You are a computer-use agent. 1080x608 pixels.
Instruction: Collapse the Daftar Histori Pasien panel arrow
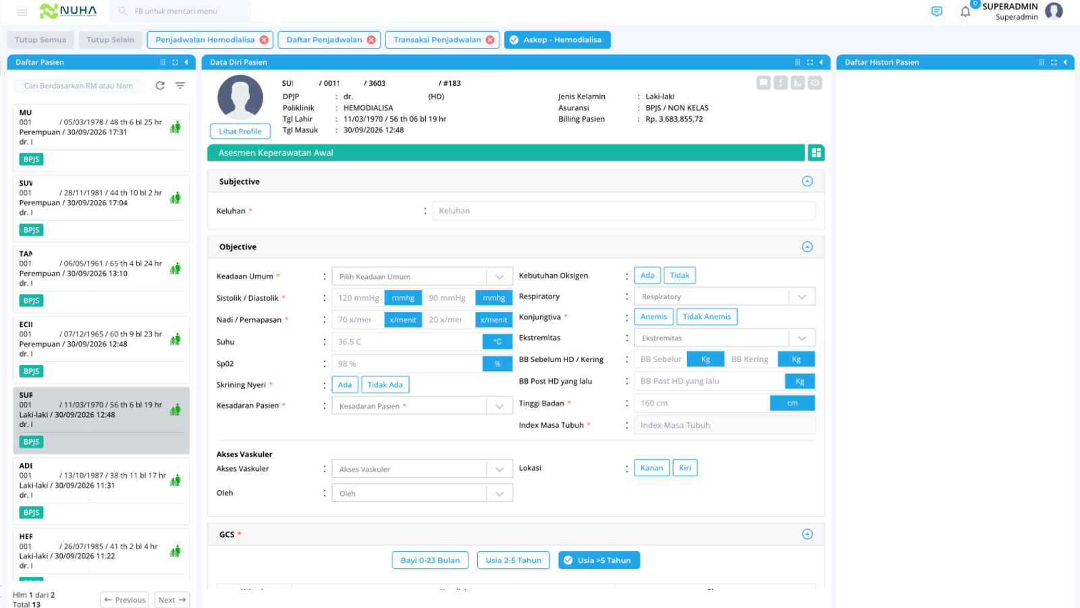point(1065,62)
